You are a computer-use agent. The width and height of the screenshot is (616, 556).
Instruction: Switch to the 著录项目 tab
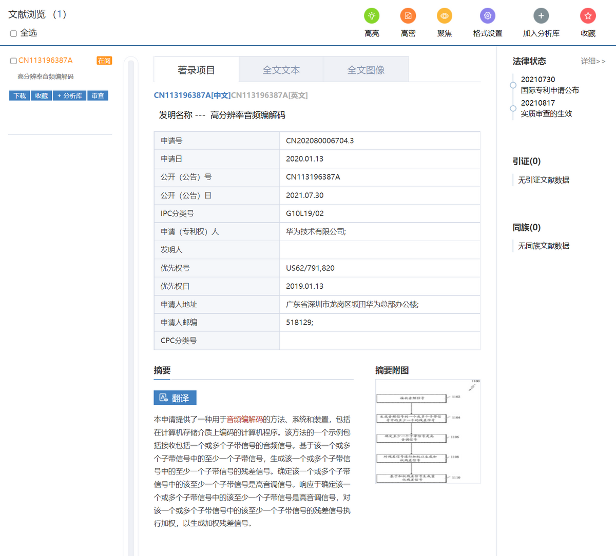(x=196, y=70)
